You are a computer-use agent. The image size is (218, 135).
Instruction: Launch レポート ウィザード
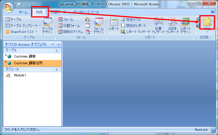coord(136,32)
